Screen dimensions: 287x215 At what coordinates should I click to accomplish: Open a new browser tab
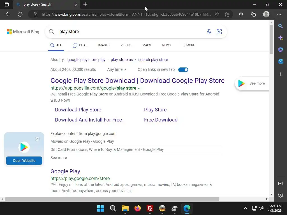[x=85, y=4]
